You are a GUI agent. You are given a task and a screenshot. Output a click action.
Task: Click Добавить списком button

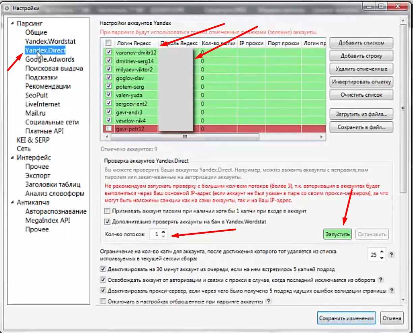(361, 43)
